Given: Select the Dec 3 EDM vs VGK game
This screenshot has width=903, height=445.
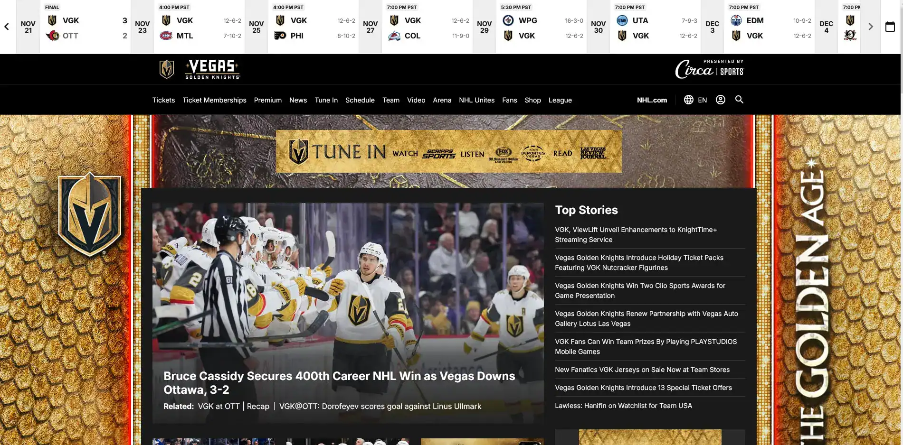Looking at the screenshot, I should coord(770,27).
